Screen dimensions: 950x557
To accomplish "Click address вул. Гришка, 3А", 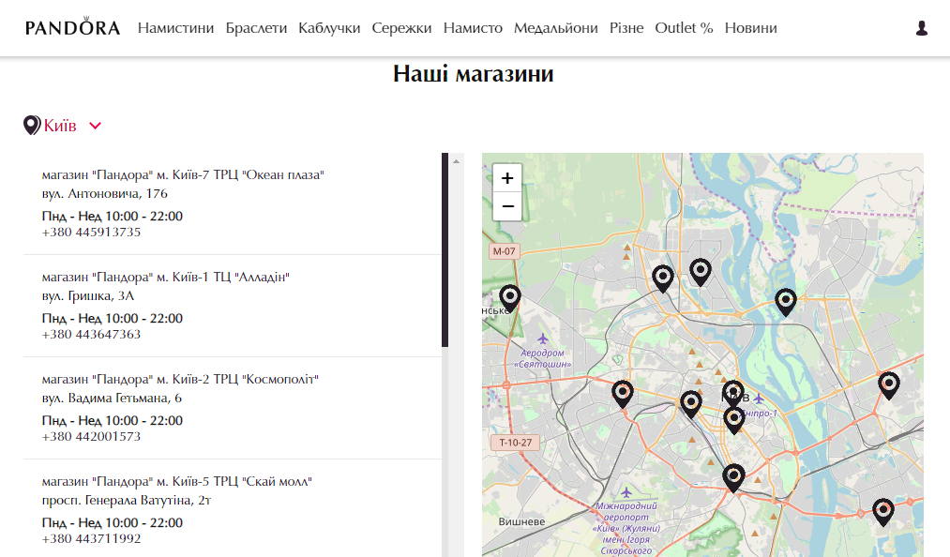I will coord(88,296).
